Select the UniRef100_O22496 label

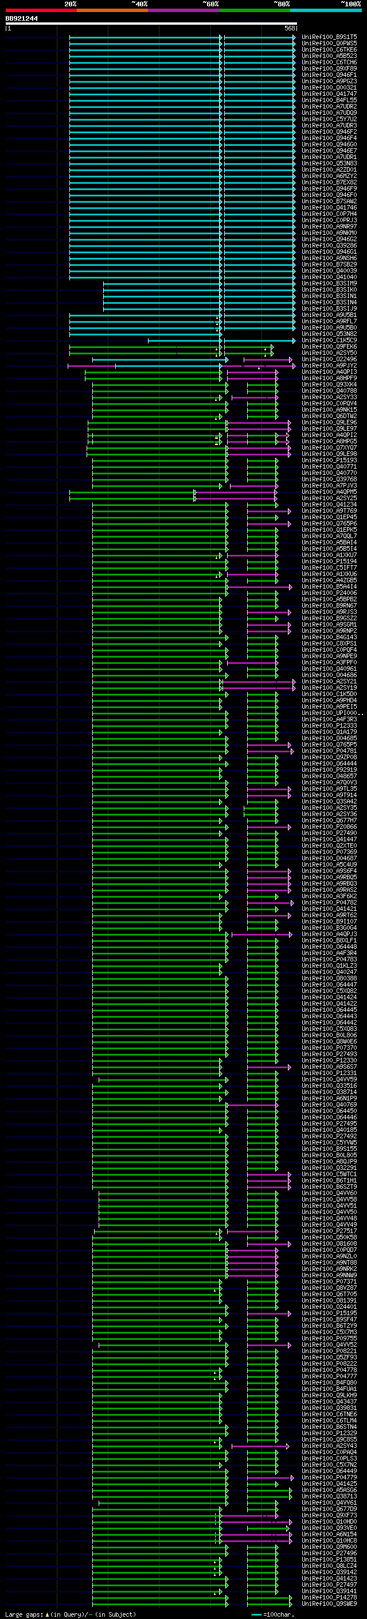329,360
